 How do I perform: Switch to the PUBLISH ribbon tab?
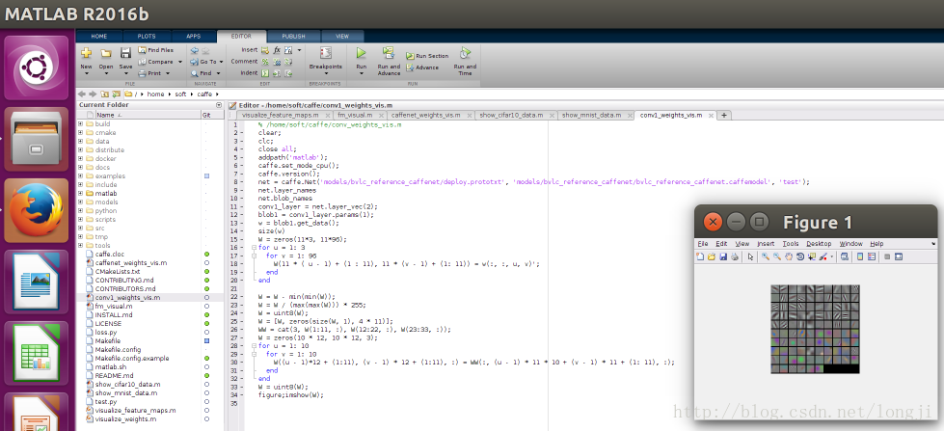coord(294,36)
